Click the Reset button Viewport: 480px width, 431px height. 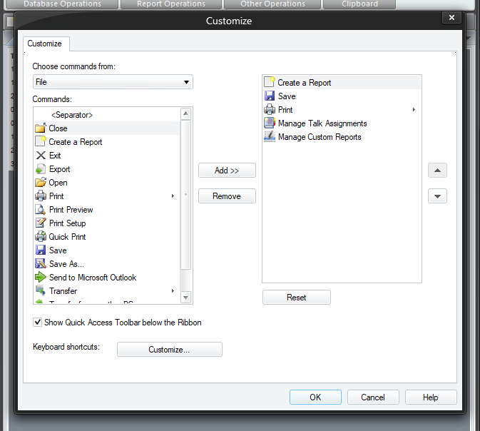pyautogui.click(x=296, y=297)
